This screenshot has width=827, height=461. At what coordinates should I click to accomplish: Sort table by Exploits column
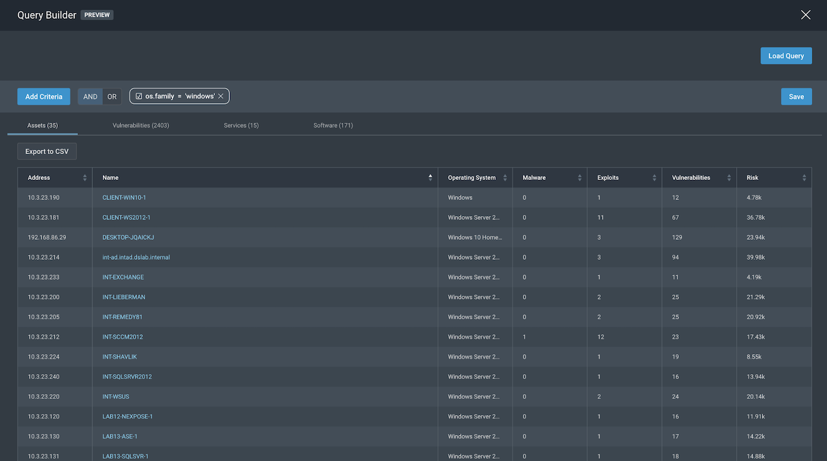[654, 178]
